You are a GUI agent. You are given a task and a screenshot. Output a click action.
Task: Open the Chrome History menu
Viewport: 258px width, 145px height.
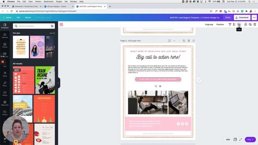click(x=38, y=2)
